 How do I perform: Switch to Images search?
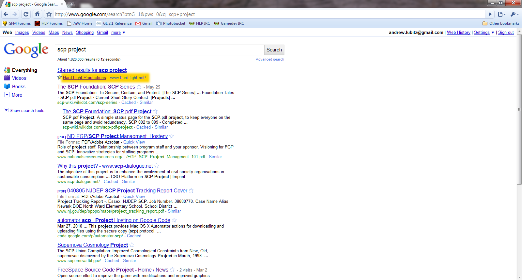22,32
